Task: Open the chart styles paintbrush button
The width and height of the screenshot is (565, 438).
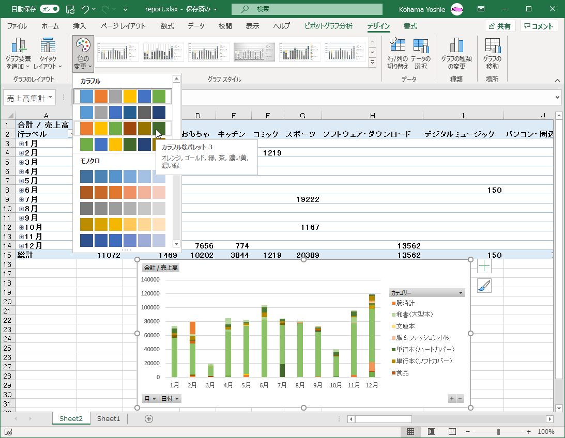Action: (484, 286)
